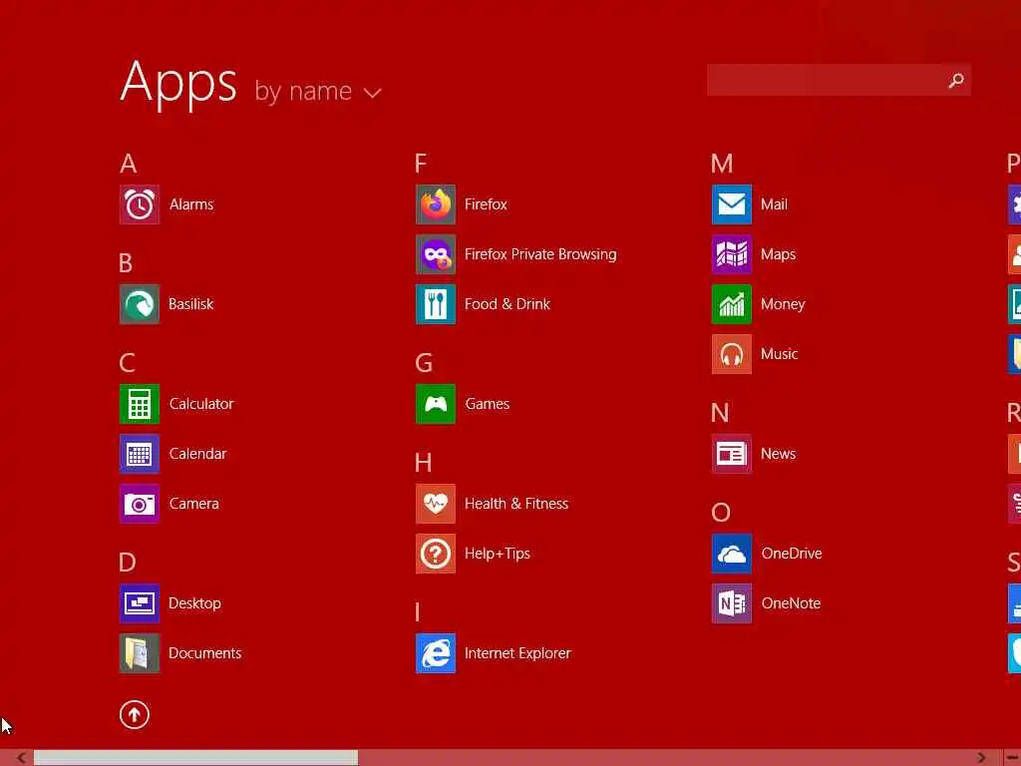Click into the apps search field
This screenshot has height=766, width=1021.
839,80
